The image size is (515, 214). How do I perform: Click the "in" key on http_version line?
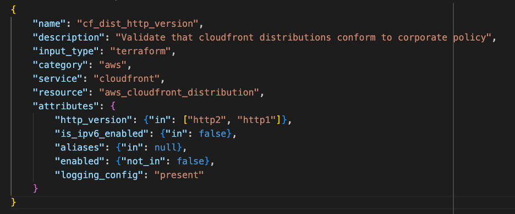pos(160,120)
